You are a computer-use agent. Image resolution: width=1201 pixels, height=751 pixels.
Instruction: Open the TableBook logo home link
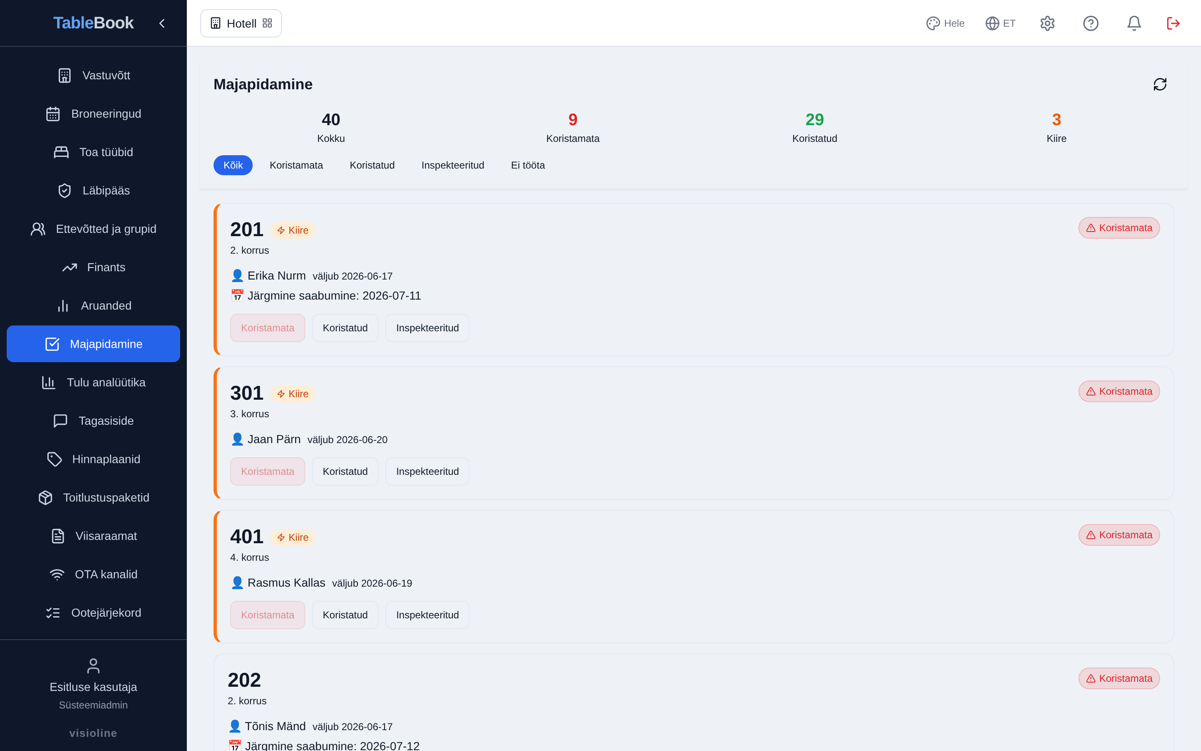(x=93, y=23)
